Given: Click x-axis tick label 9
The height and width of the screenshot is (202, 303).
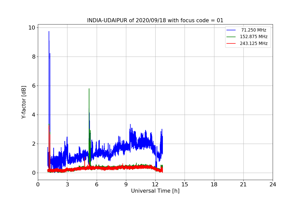Looking at the screenshot, I should tap(126, 185).
